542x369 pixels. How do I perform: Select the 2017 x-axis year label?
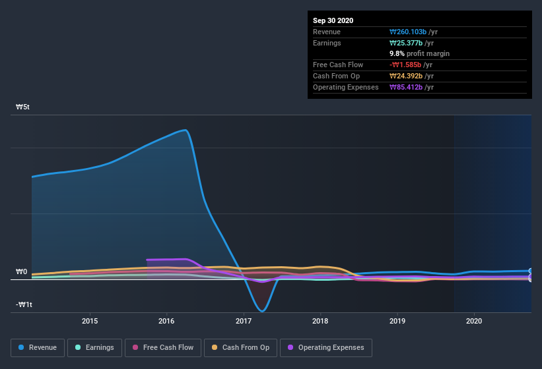click(244, 321)
